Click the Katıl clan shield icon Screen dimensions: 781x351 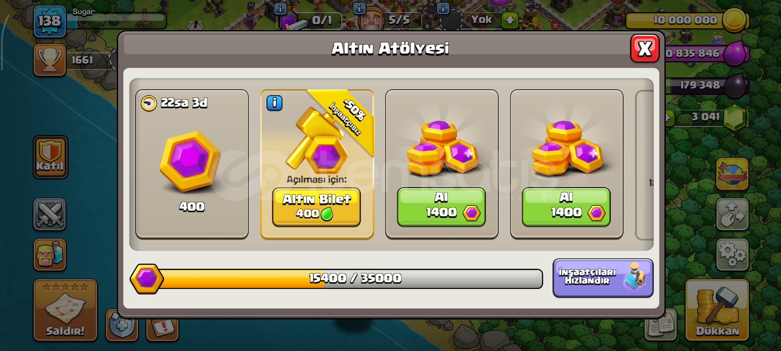click(50, 157)
